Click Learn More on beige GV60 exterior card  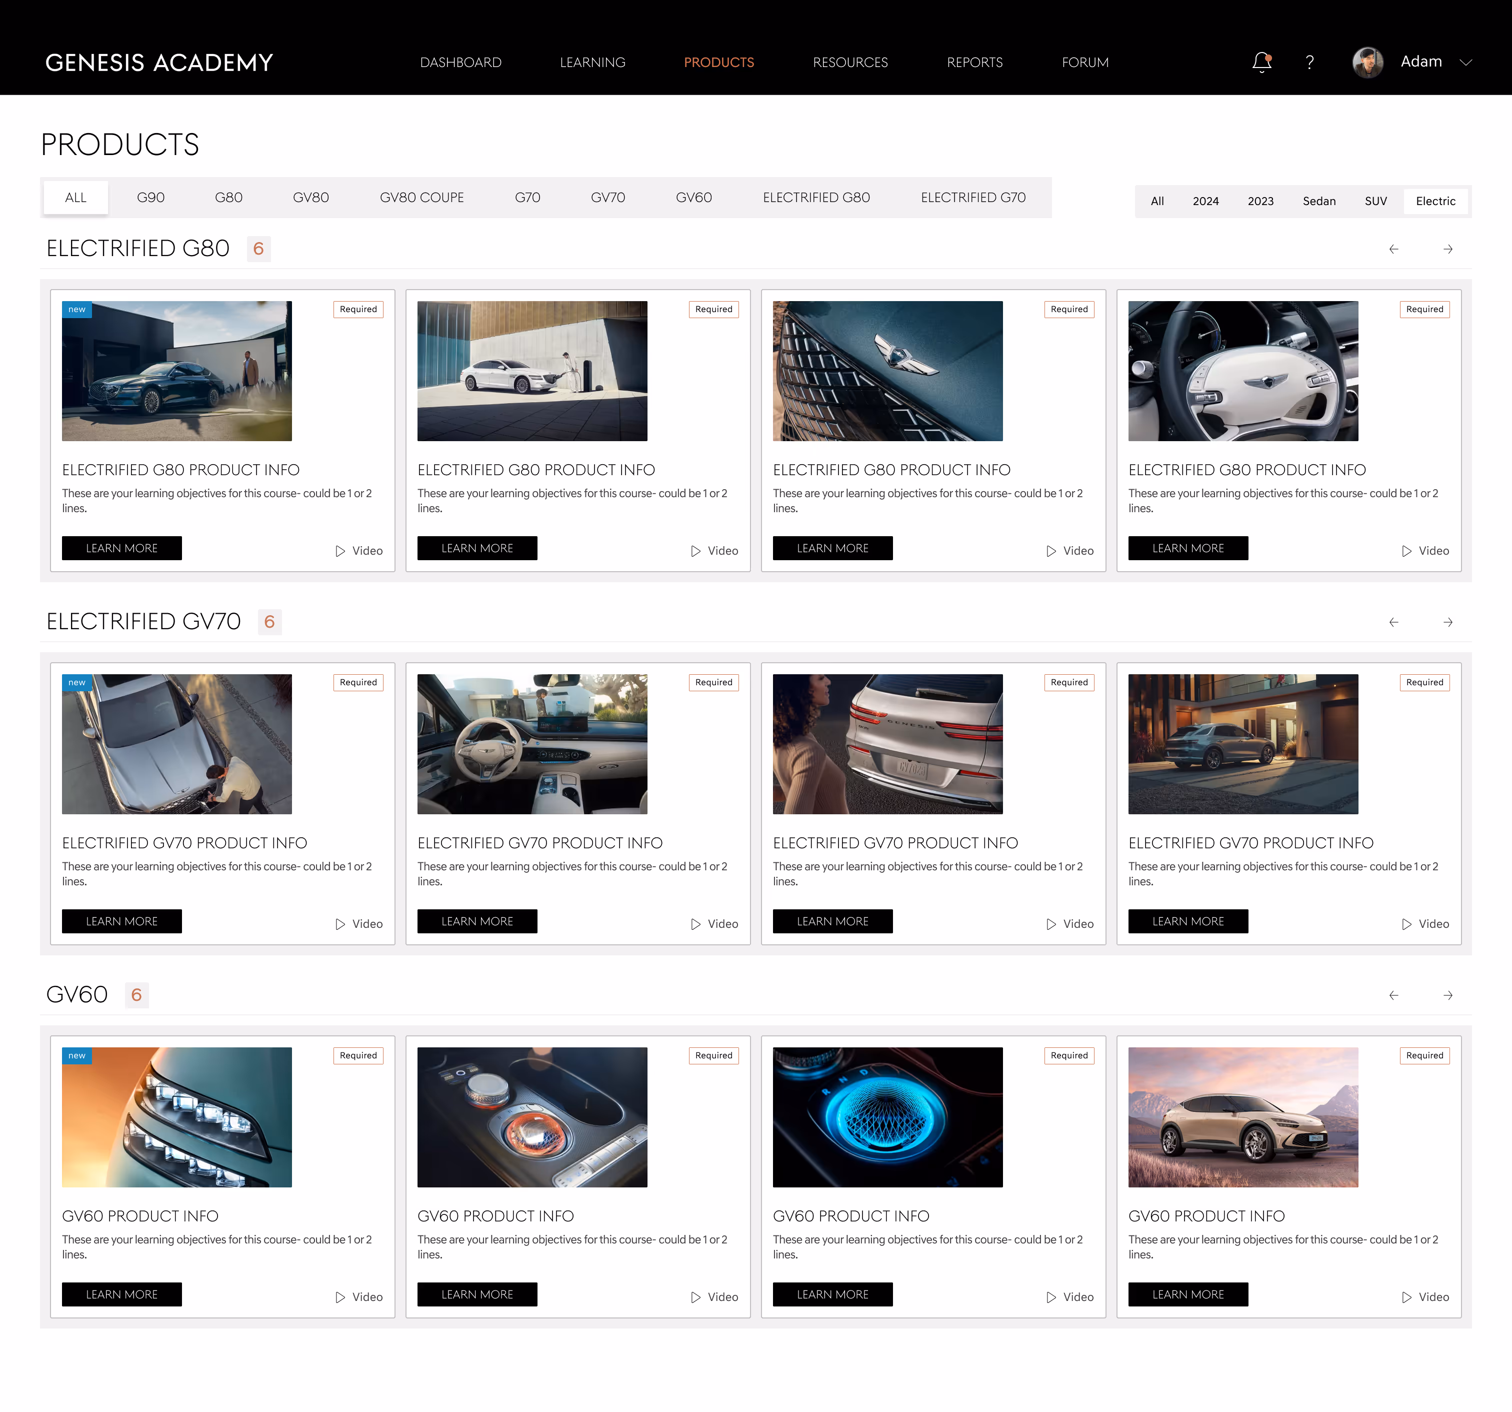pyautogui.click(x=1188, y=1295)
